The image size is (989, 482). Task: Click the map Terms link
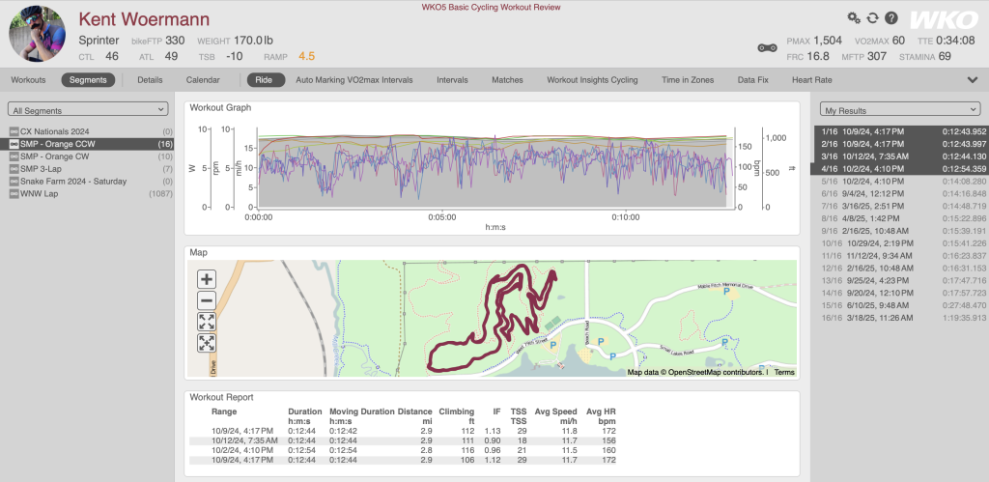click(783, 372)
